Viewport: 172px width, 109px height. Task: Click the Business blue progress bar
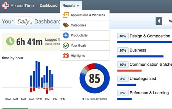140,56
